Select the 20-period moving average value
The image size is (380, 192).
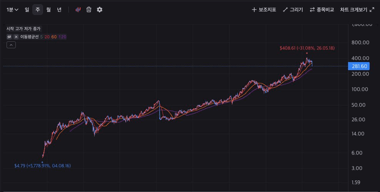tap(47, 37)
